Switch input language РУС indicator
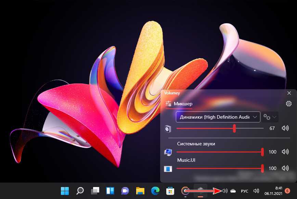The image size is (297, 199). pyautogui.click(x=244, y=191)
